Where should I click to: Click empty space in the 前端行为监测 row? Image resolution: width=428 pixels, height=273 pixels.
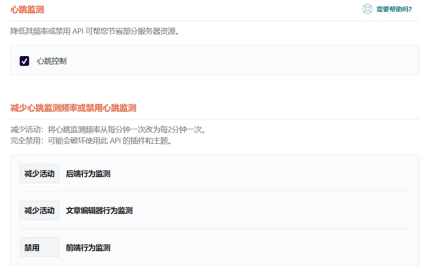point(257,247)
